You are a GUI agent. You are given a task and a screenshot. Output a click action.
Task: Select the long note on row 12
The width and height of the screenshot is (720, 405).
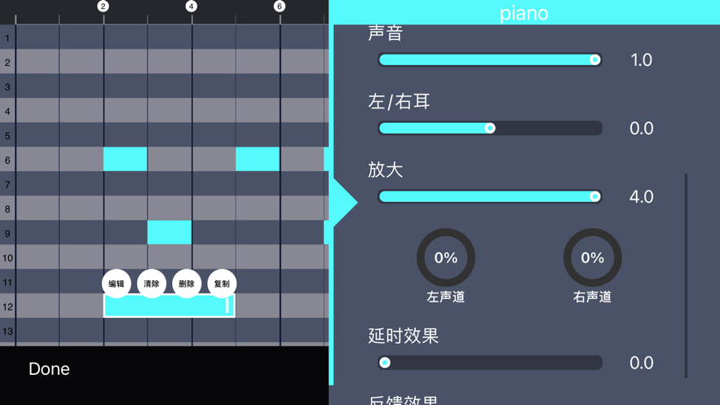pyautogui.click(x=170, y=306)
